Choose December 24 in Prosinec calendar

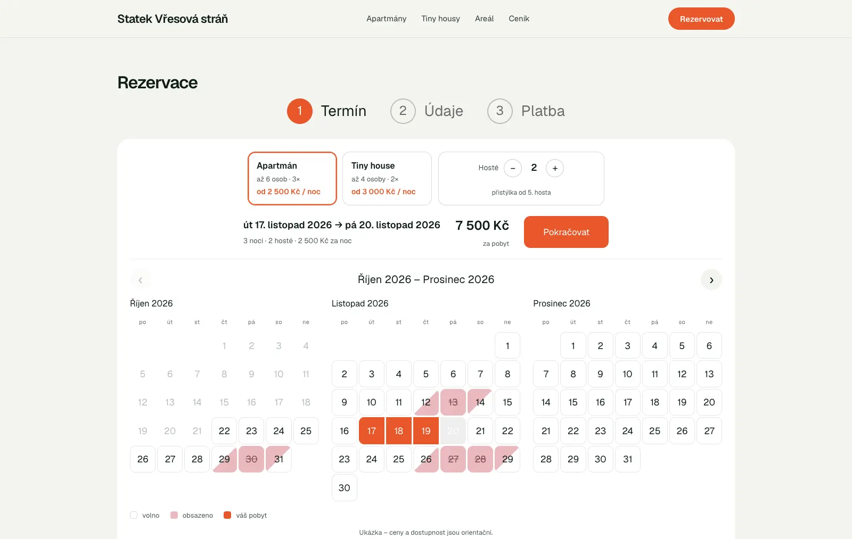(x=627, y=431)
